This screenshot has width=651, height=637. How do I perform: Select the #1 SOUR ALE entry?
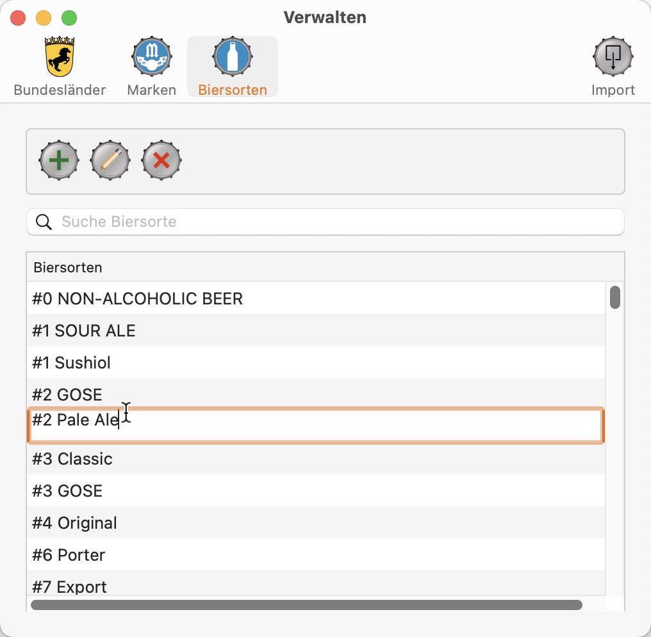click(315, 331)
